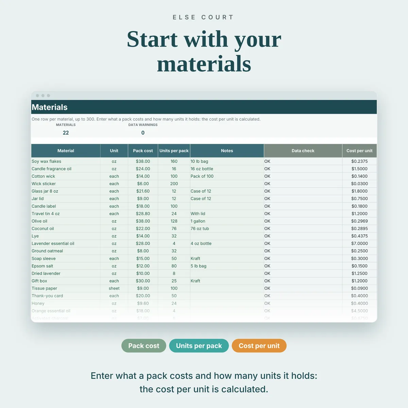
Task: Select the Material column header
Action: pyautogui.click(x=66, y=151)
